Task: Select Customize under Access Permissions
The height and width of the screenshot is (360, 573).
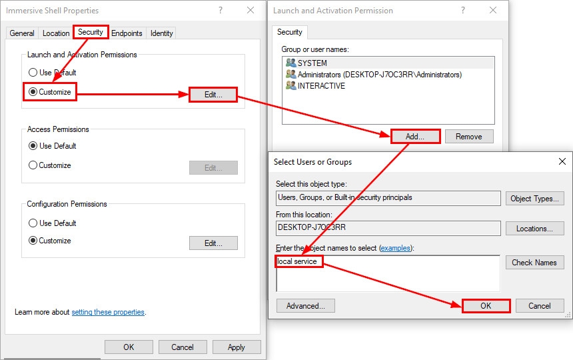Action: click(33, 165)
